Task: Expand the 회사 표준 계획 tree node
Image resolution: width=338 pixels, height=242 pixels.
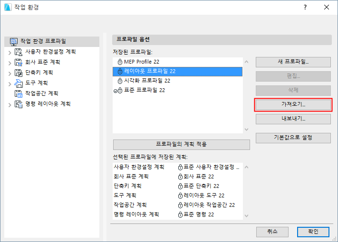Action: click(10, 63)
